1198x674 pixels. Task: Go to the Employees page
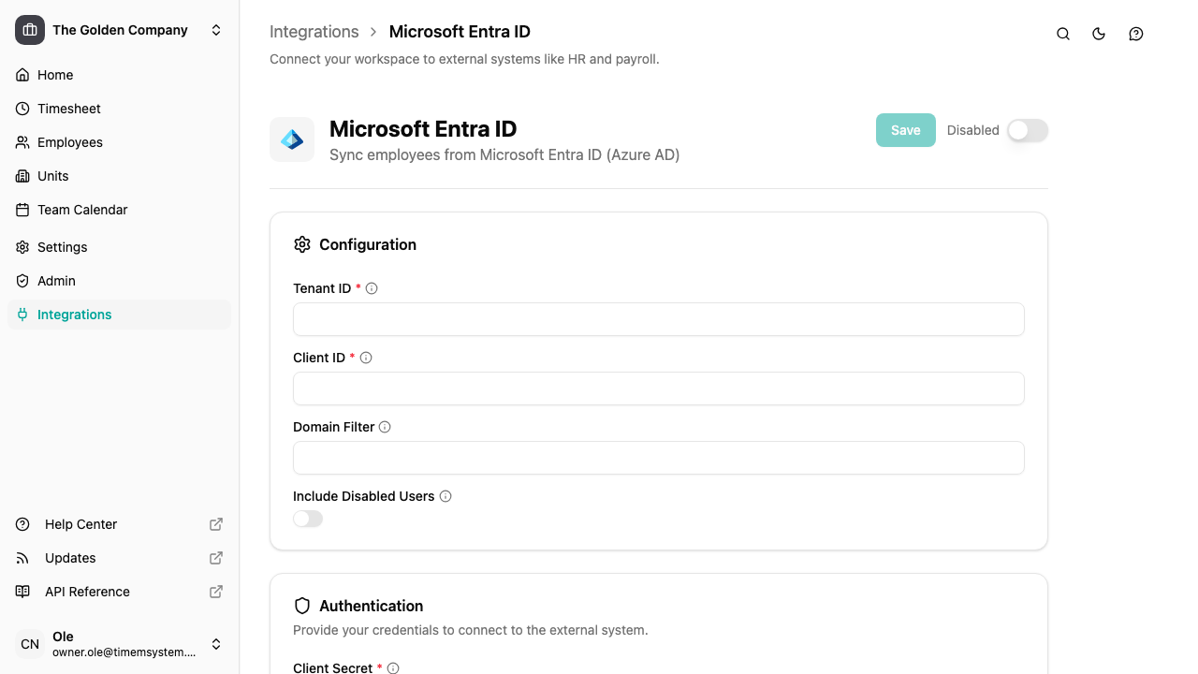pyautogui.click(x=69, y=142)
